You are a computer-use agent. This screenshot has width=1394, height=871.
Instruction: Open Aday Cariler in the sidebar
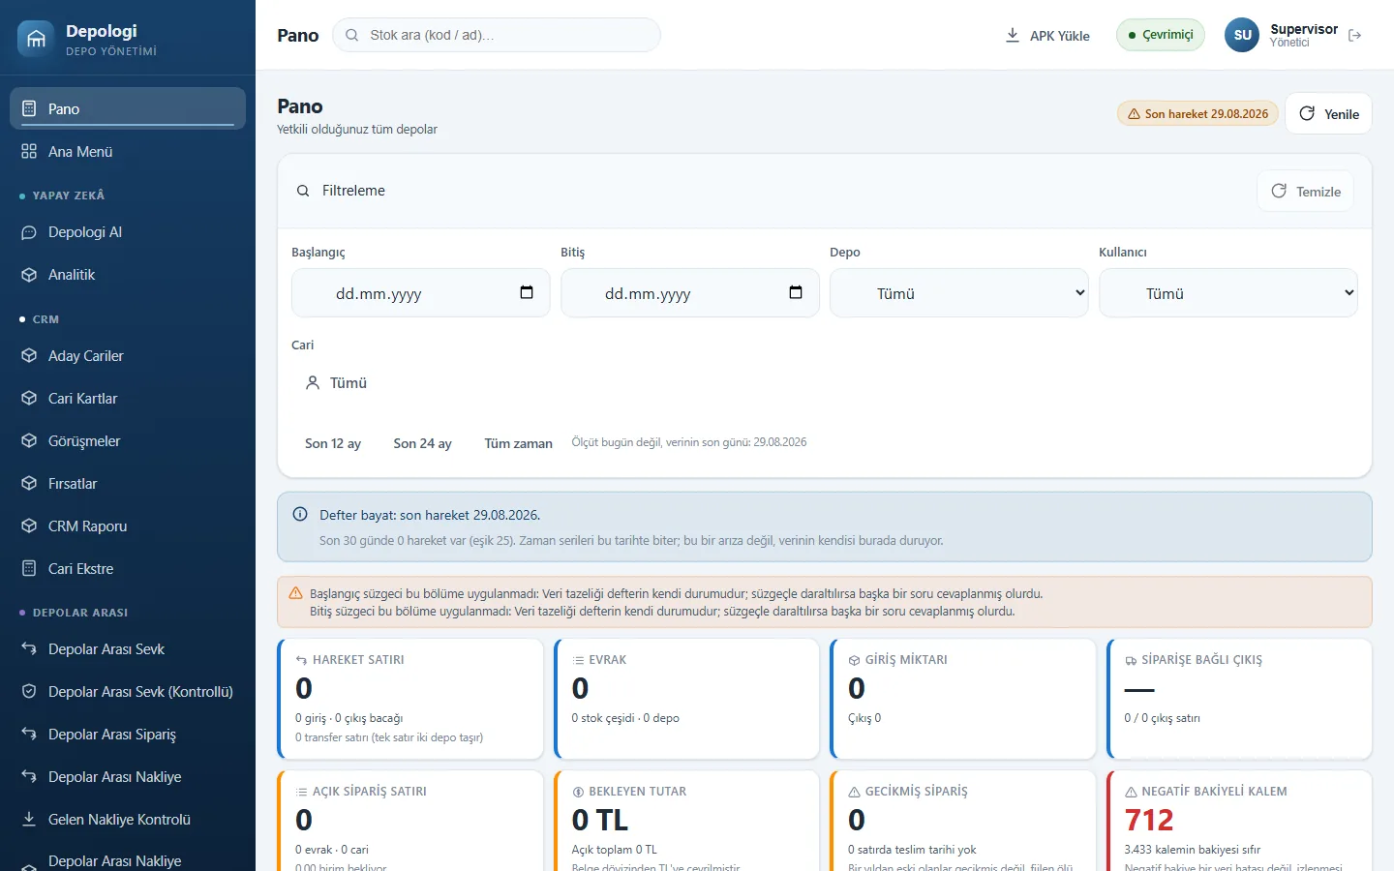[x=128, y=356]
